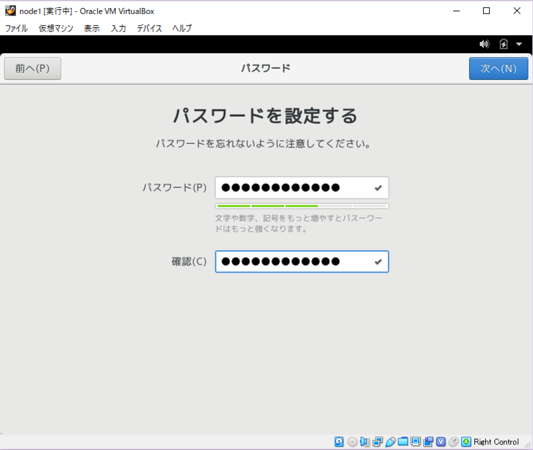Click the mouse integration status icon
533x450 pixels.
point(454,442)
